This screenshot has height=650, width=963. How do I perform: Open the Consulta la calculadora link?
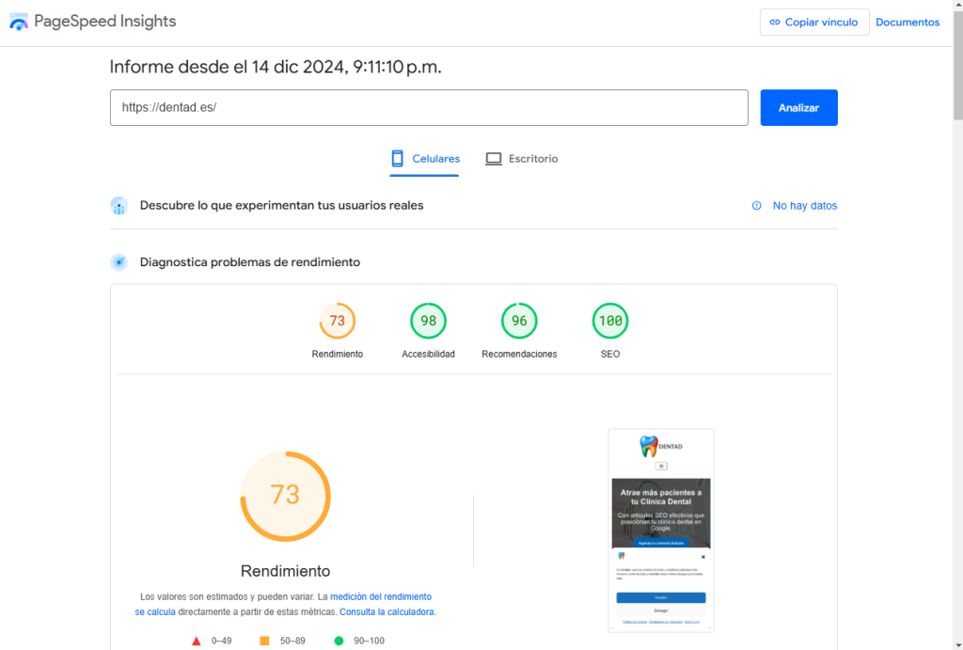click(387, 611)
